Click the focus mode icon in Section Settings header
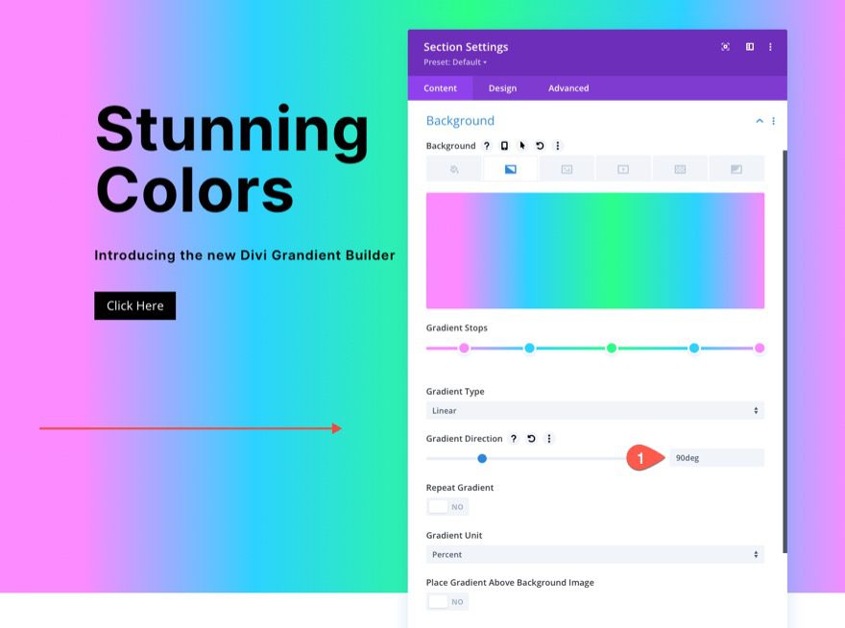Viewport: 845px width, 628px height. [x=725, y=47]
